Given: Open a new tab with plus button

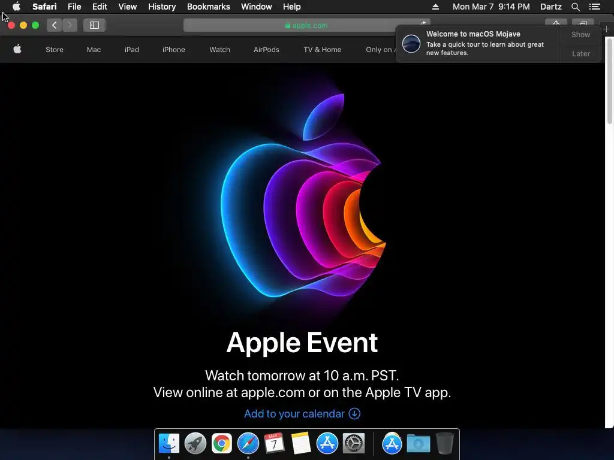Looking at the screenshot, I should coord(607,29).
